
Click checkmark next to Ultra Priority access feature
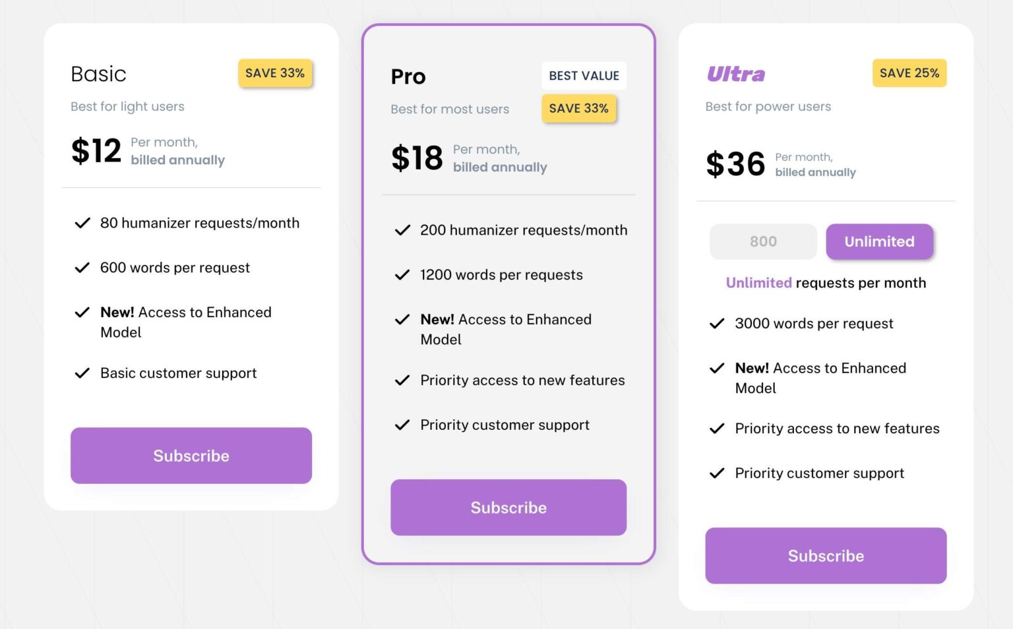pyautogui.click(x=717, y=429)
